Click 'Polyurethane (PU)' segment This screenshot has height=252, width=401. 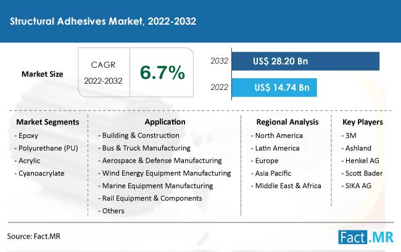coord(48,148)
